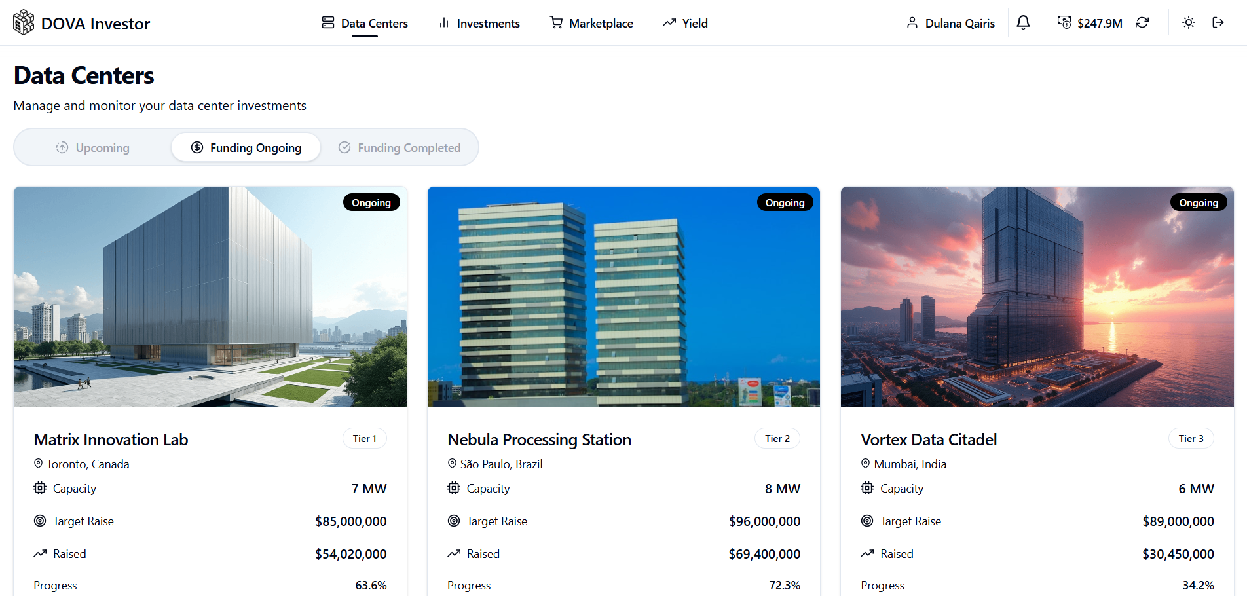Screen dimensions: 1247x596
Task: Click the Target Raise icon on Nebula Processing Station
Action: click(453, 521)
